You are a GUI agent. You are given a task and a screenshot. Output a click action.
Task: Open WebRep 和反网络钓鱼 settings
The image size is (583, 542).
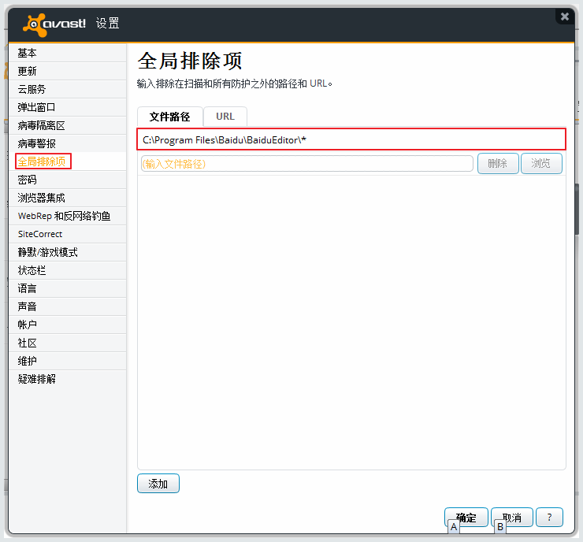click(x=67, y=216)
